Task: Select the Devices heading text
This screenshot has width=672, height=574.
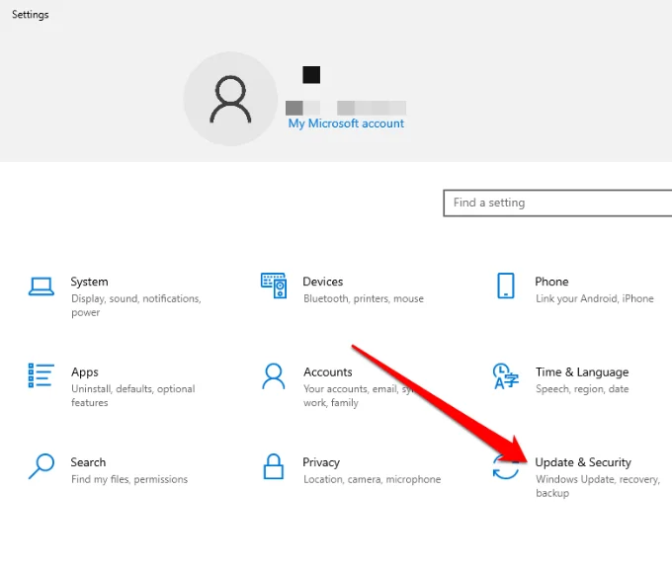Action: click(x=323, y=282)
